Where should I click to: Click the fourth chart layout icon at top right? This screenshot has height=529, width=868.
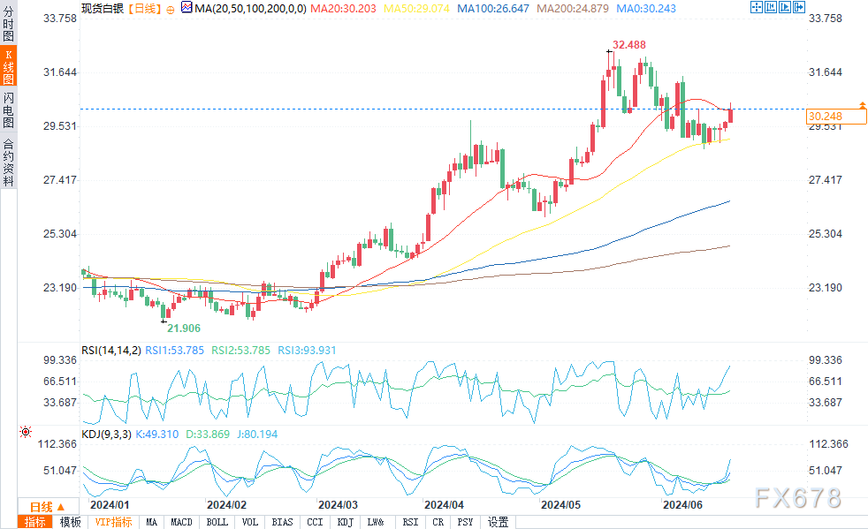(798, 7)
